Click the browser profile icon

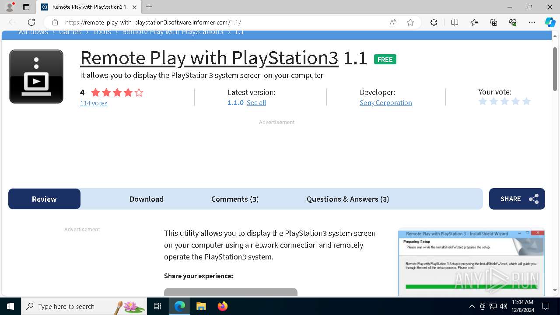10,7
